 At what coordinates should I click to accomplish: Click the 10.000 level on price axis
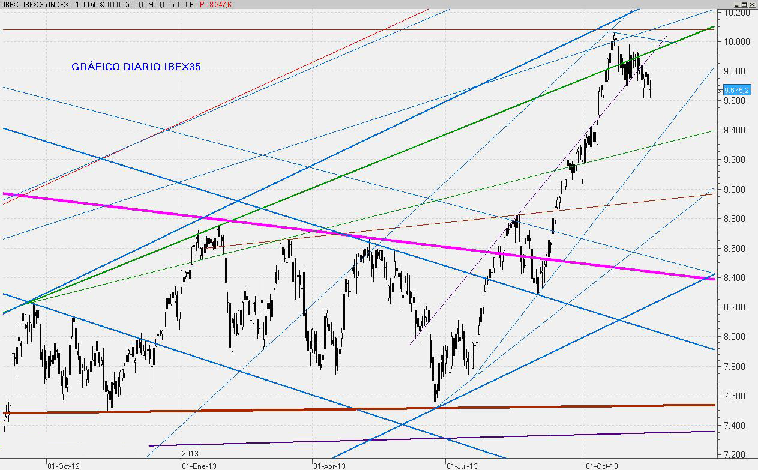(x=736, y=42)
